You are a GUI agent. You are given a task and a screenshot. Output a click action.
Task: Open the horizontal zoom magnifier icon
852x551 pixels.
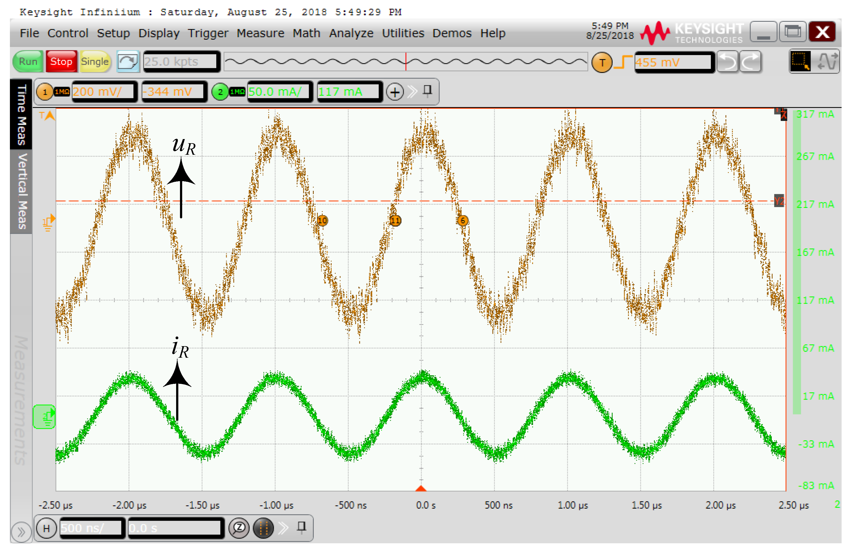tap(239, 528)
